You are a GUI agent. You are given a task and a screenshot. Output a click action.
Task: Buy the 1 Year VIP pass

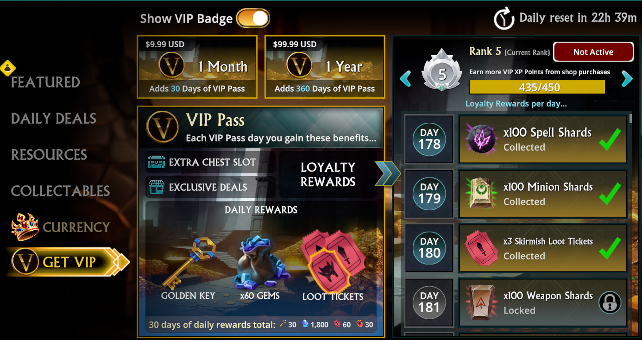tap(325, 67)
